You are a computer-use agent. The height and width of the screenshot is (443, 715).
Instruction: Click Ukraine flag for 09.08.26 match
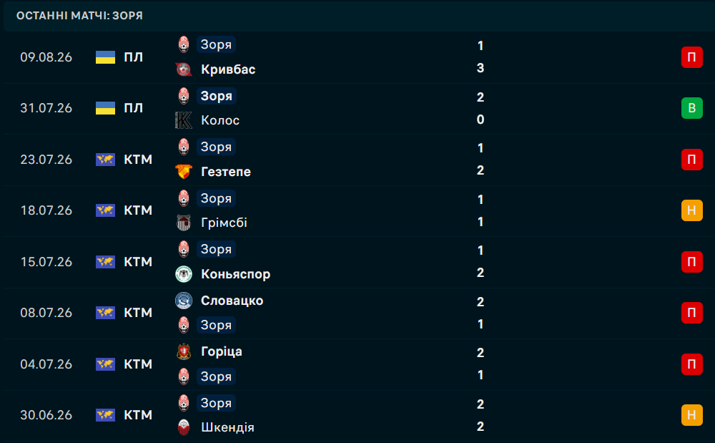105,57
